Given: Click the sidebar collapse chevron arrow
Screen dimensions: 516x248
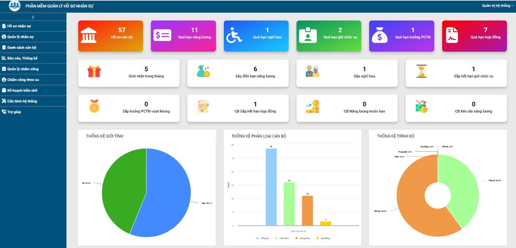Looking at the screenshot, I should tap(33, 17).
